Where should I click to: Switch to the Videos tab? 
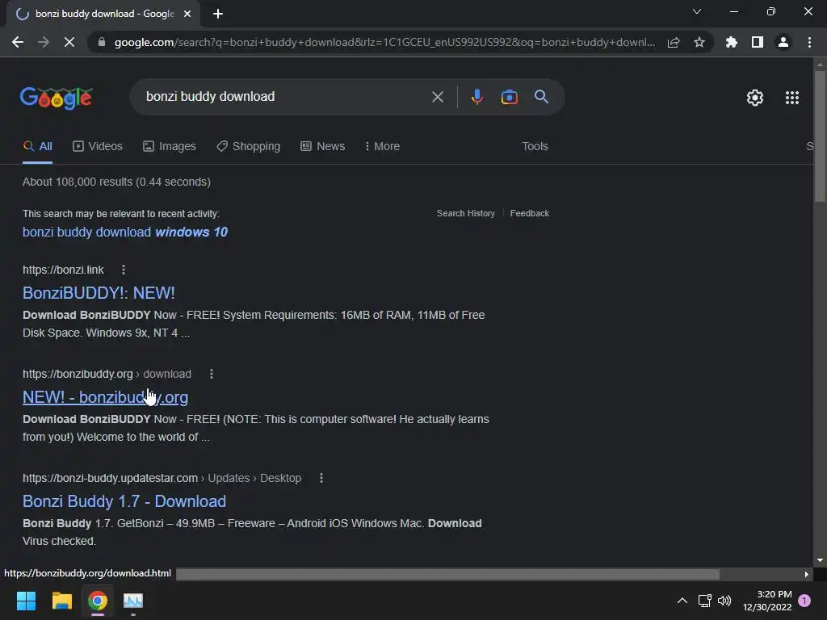[x=98, y=147]
